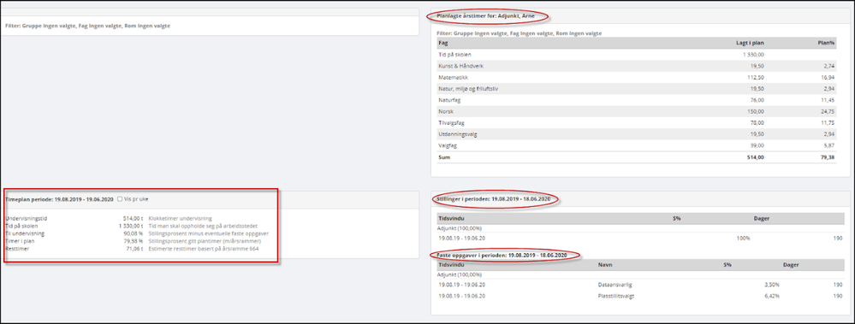This screenshot has height=324, width=855.
Task: Select the 'Dataansvarlig' task name
Action: (615, 285)
